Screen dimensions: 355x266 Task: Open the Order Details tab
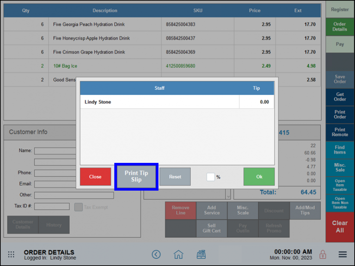coord(340,27)
